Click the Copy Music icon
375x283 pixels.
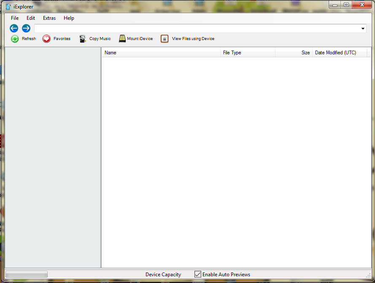(x=83, y=39)
